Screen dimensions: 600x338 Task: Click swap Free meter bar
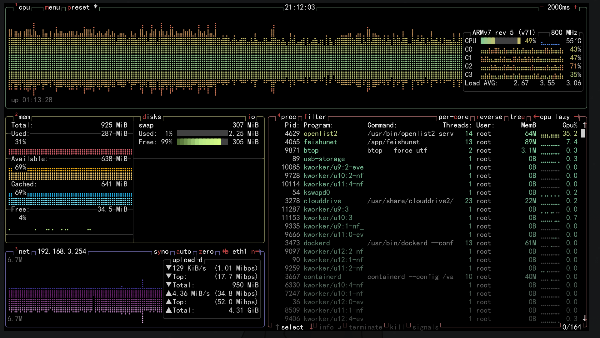point(202,142)
